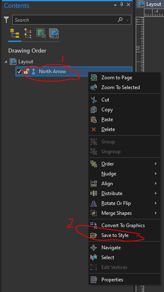Toggle auto-hide pin on Contents pane

[122, 5]
